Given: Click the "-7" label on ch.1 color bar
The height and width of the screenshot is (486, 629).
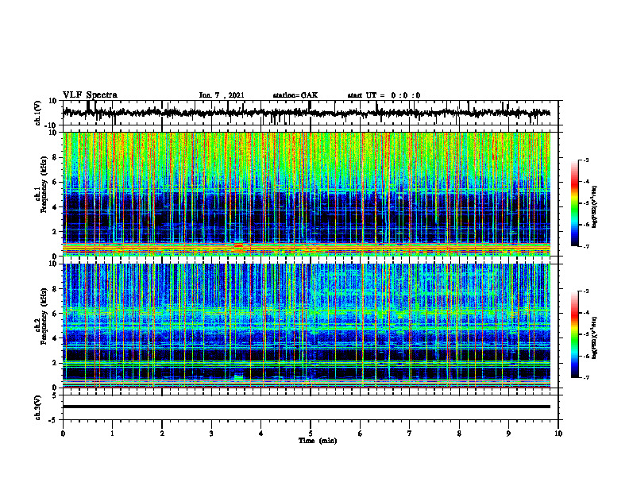Looking at the screenshot, I should click(586, 246).
